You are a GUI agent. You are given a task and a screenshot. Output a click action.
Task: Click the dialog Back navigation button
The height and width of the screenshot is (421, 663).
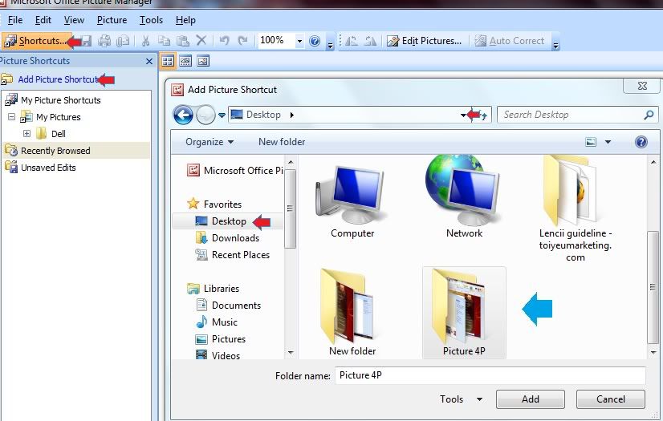pos(183,115)
